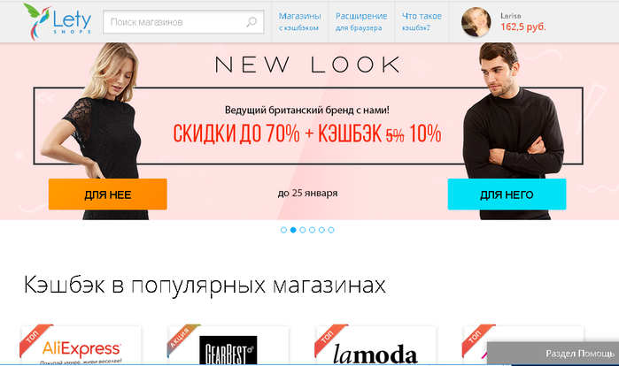Screen dimensions: 619x366
Task: Open the Магазины с кэшбэком menu
Action: tap(299, 22)
